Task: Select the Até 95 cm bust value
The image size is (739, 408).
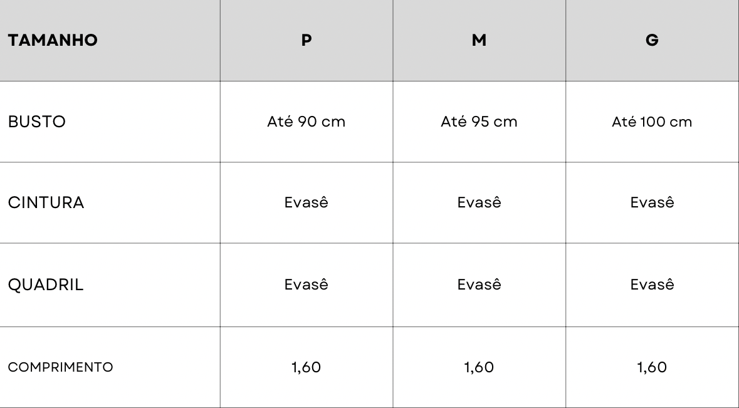Action: tap(480, 122)
